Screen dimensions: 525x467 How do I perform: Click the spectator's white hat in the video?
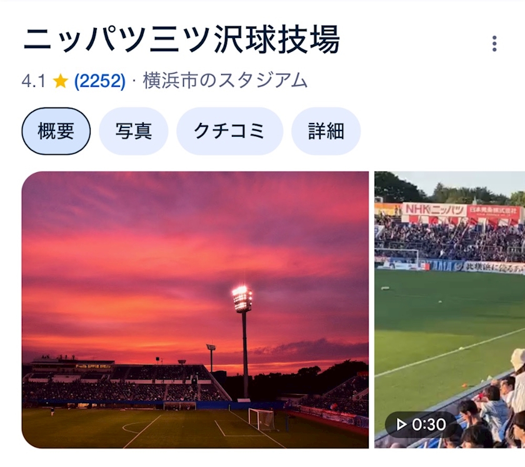518,359
